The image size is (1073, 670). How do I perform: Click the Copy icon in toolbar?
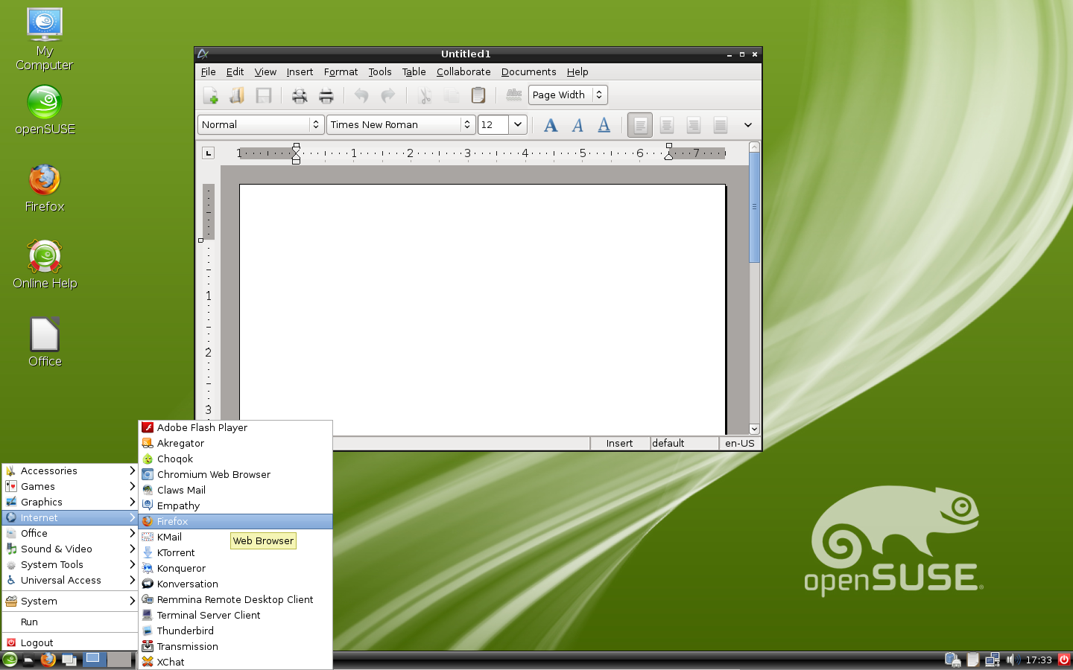point(452,95)
